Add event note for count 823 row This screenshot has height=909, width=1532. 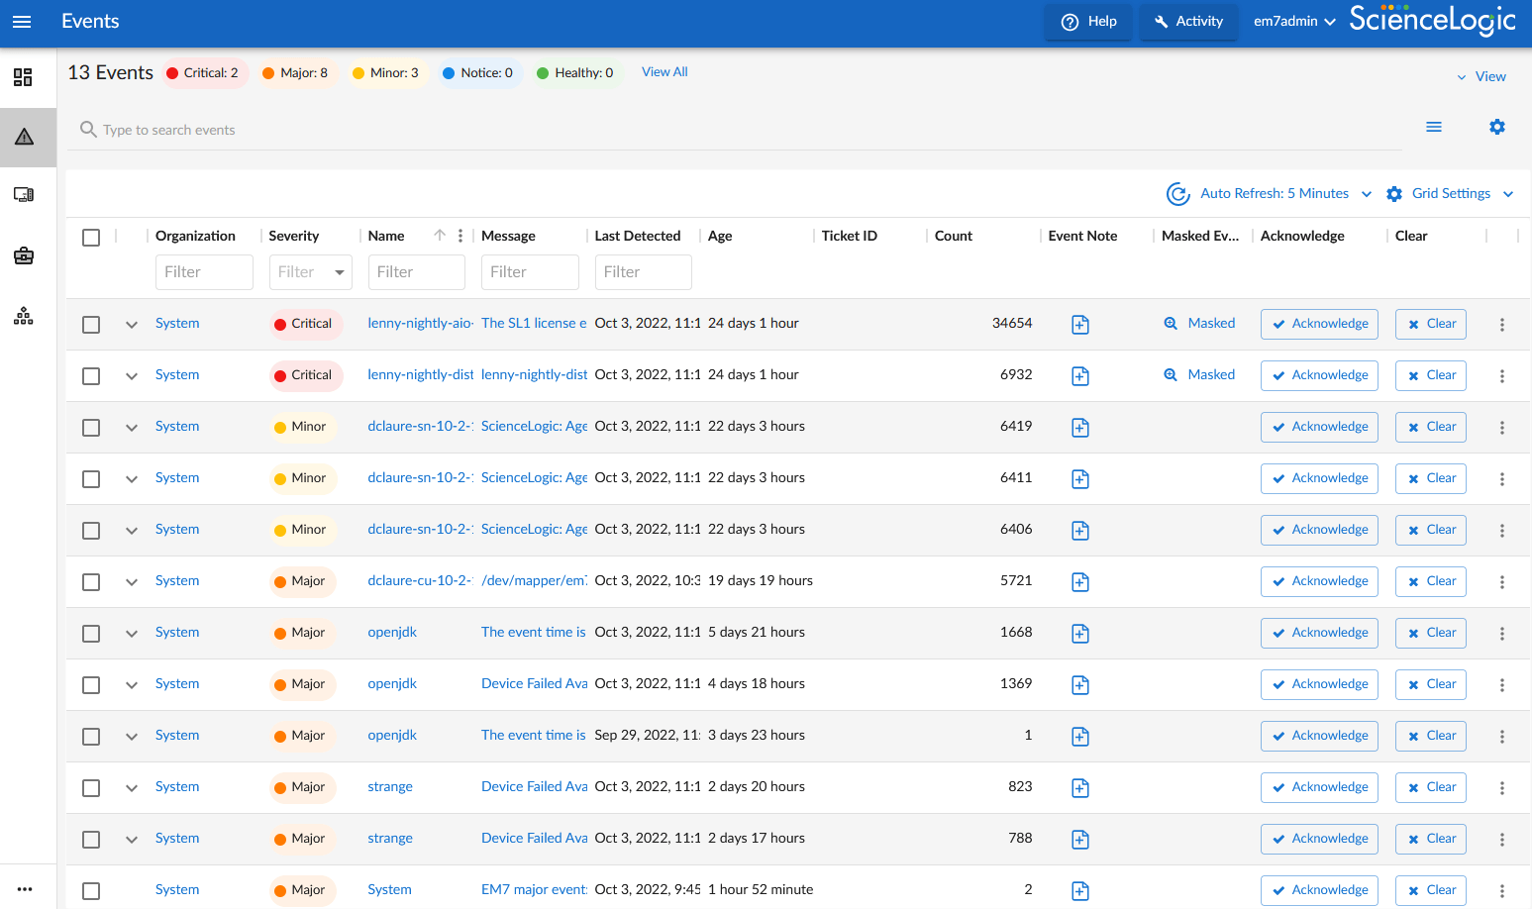[x=1080, y=788]
